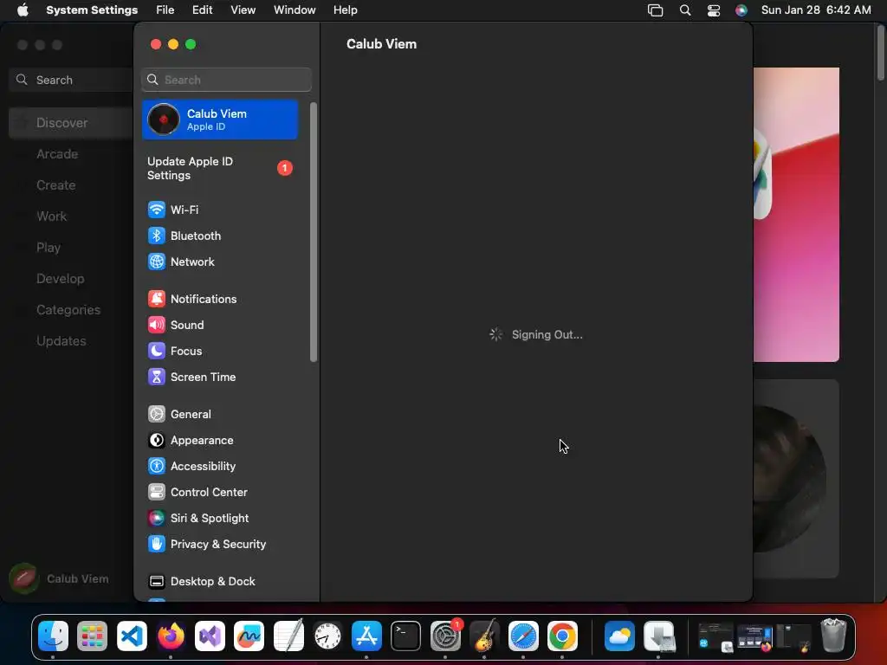Select Discover in App Store sidebar
The image size is (887, 665).
(71, 123)
